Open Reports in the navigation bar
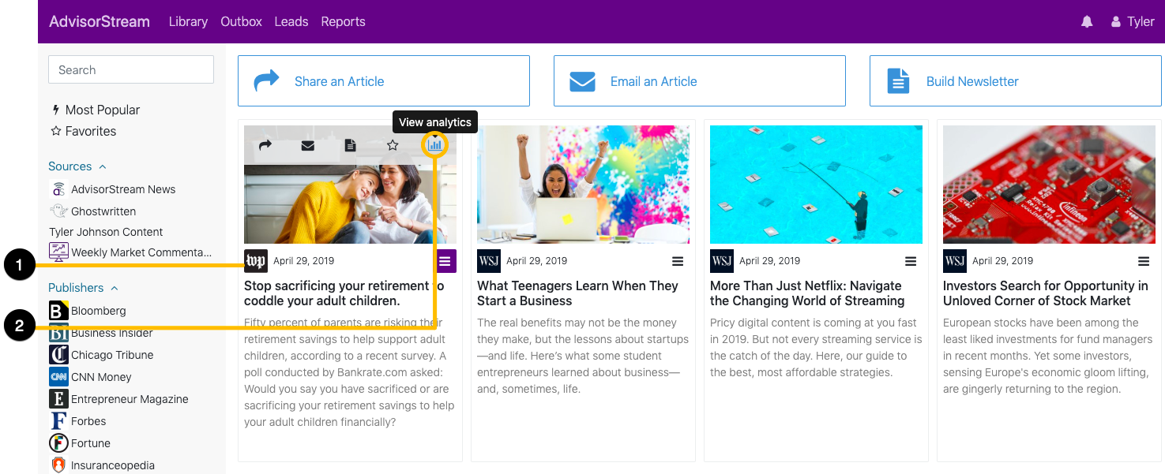Viewport: 1165px width, 474px height. point(343,21)
